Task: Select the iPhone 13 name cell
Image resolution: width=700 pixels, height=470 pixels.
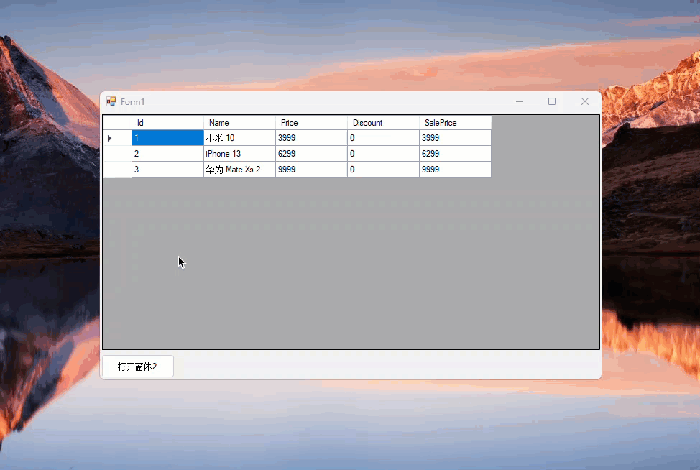Action: click(239, 154)
